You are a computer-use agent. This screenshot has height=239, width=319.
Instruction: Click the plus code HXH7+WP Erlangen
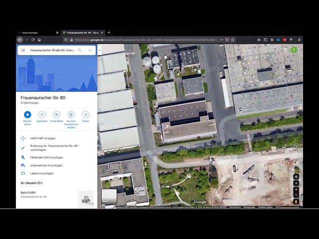click(x=43, y=138)
